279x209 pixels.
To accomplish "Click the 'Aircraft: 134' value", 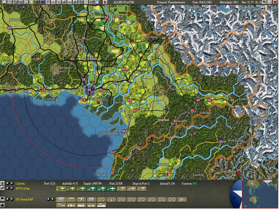I will (x=167, y=183).
